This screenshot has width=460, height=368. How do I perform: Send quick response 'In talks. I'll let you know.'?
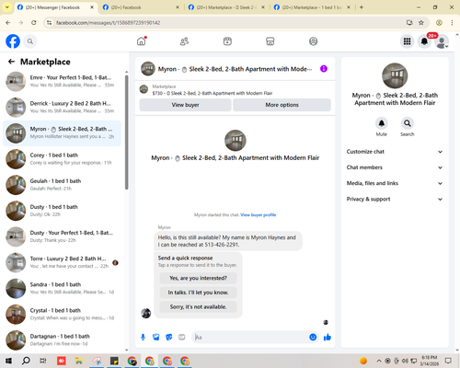198,293
